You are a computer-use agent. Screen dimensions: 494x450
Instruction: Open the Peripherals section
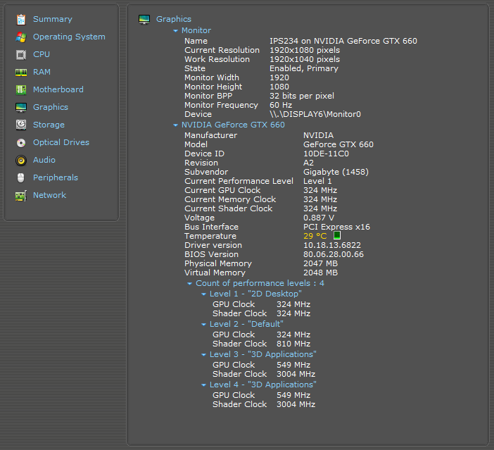pos(56,177)
